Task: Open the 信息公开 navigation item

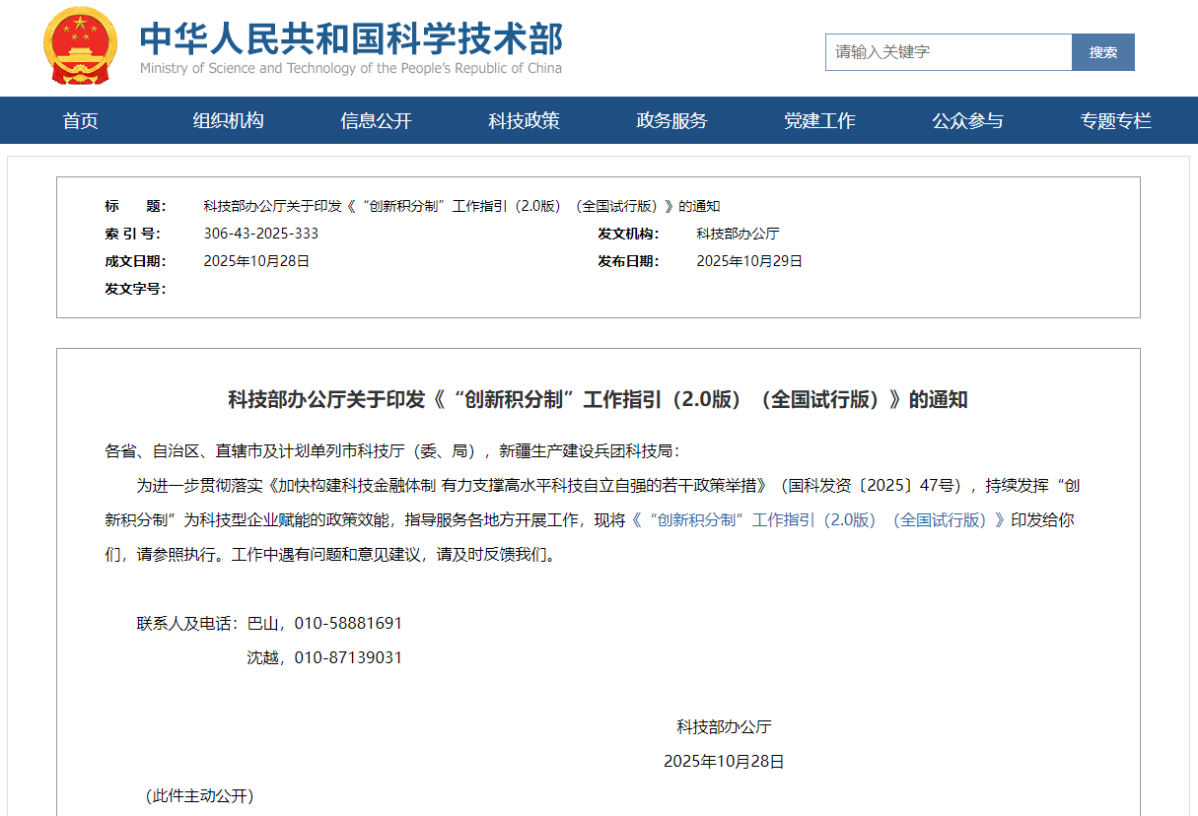Action: click(x=376, y=120)
